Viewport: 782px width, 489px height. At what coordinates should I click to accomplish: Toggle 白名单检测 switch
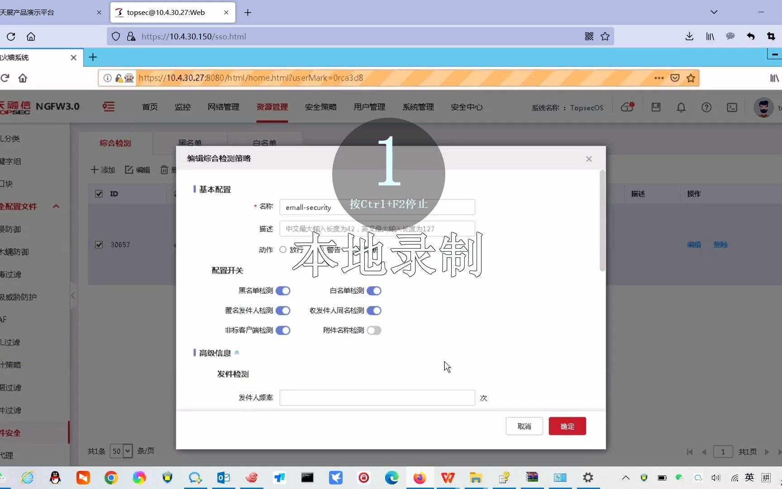(x=374, y=291)
